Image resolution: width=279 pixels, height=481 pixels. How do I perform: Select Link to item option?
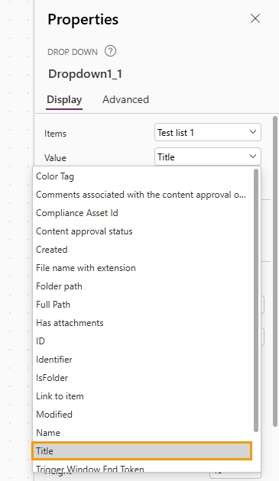pyautogui.click(x=143, y=396)
